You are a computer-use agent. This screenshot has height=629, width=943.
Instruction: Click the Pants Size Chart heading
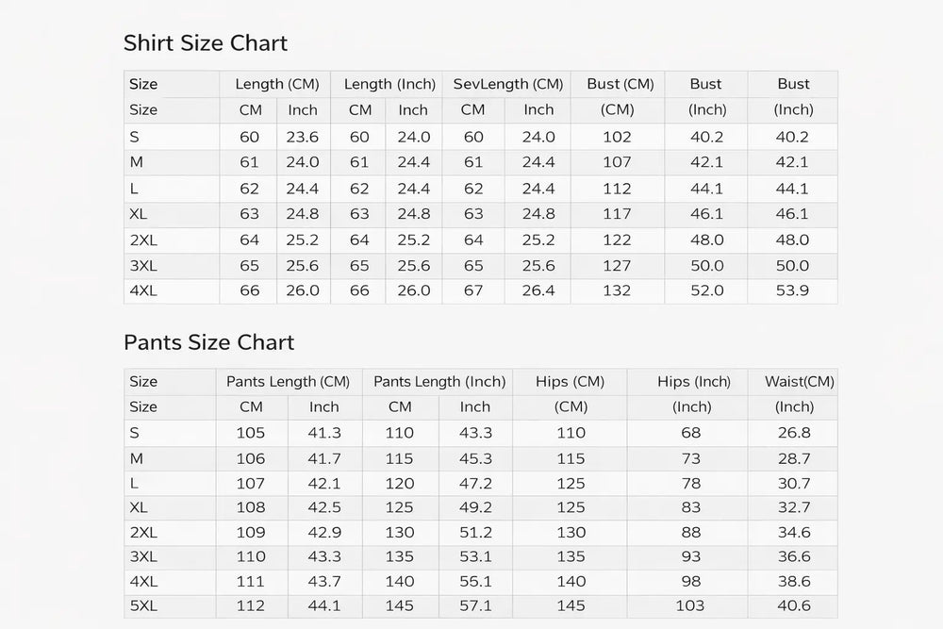click(208, 342)
